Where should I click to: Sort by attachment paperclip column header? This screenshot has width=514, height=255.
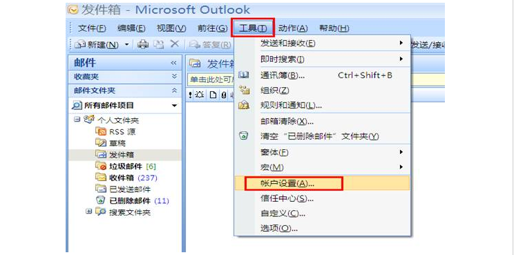tap(223, 95)
